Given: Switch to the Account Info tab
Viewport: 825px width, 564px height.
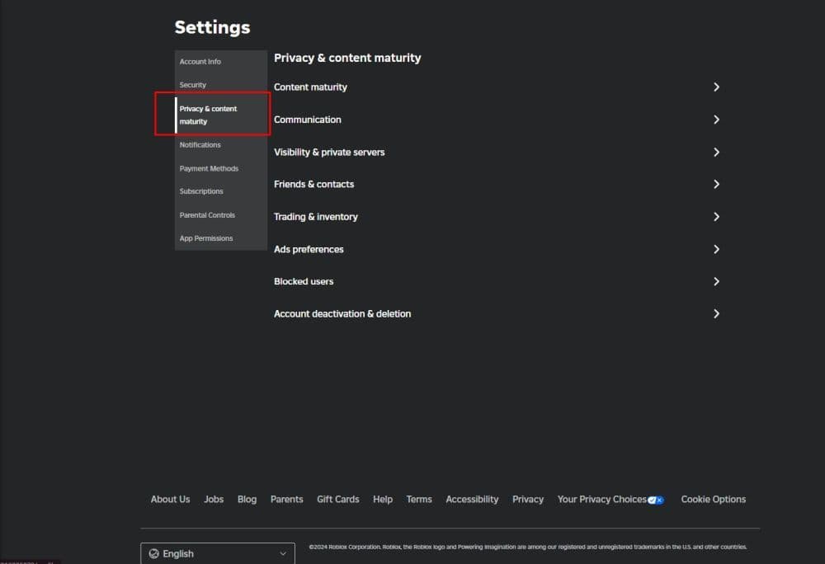Looking at the screenshot, I should (200, 62).
